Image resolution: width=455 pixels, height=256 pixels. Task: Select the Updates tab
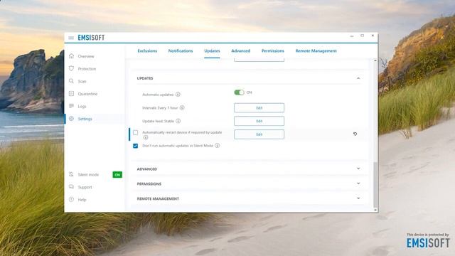(212, 50)
